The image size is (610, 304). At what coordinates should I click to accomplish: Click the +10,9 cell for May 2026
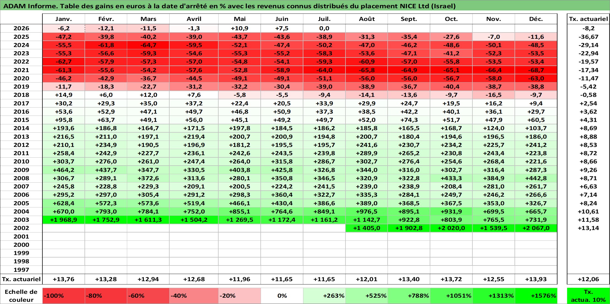point(239,28)
